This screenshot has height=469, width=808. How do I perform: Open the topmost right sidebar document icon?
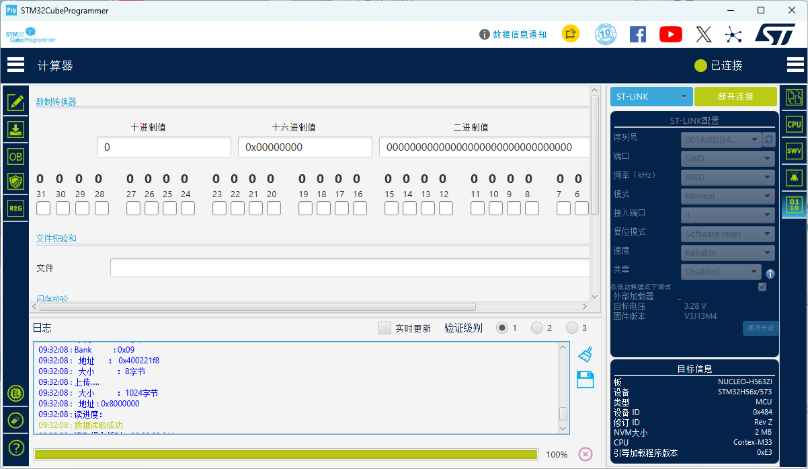(795, 98)
